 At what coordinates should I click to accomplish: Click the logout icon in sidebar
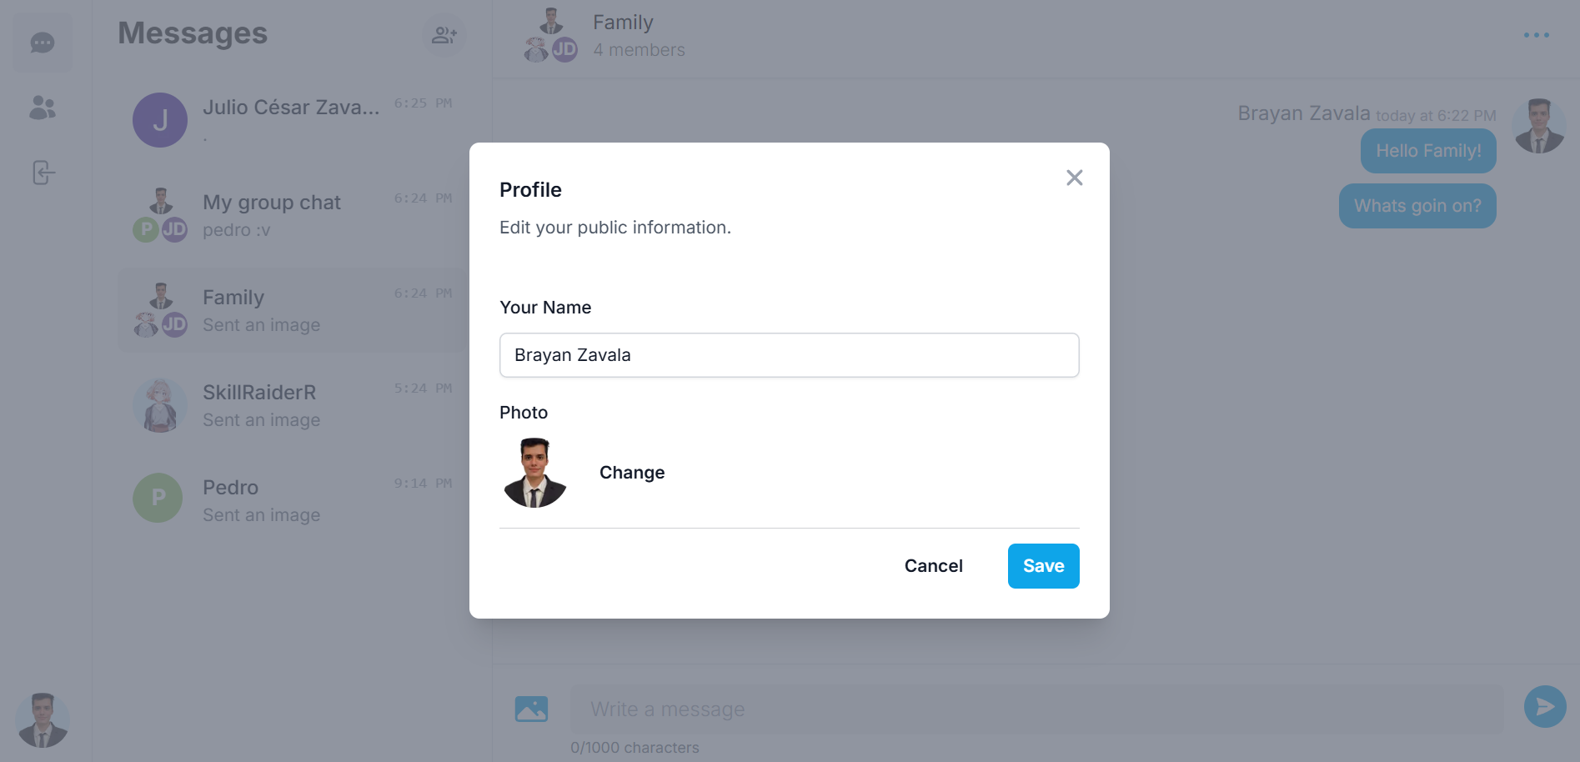tap(43, 173)
